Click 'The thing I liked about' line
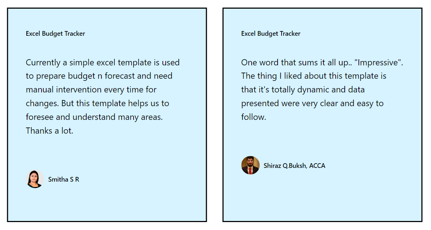 pyautogui.click(x=314, y=76)
